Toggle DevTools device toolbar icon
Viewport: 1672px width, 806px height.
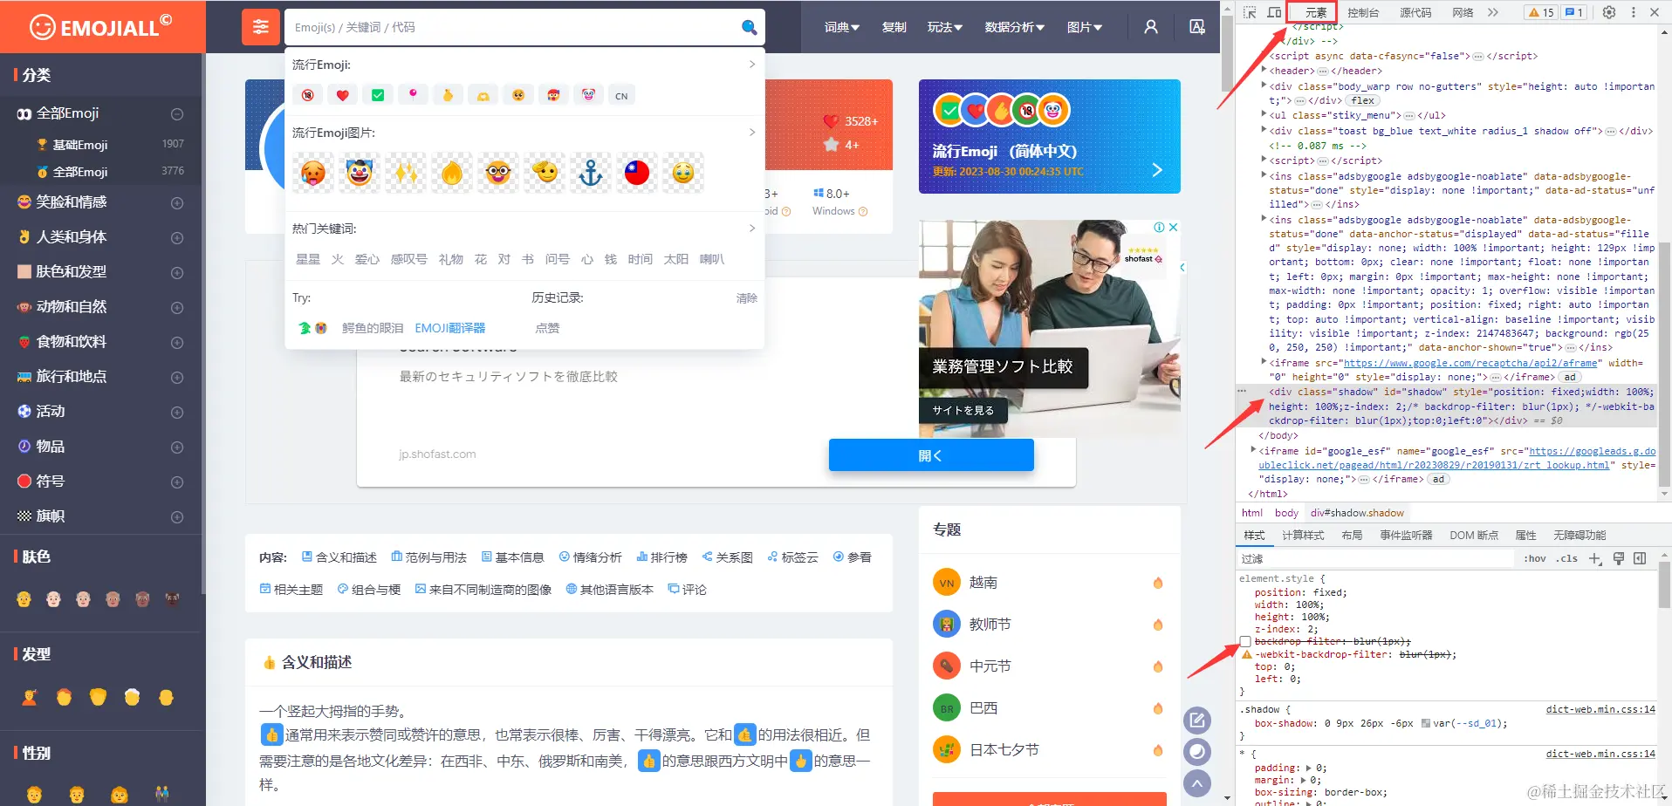click(x=1274, y=12)
